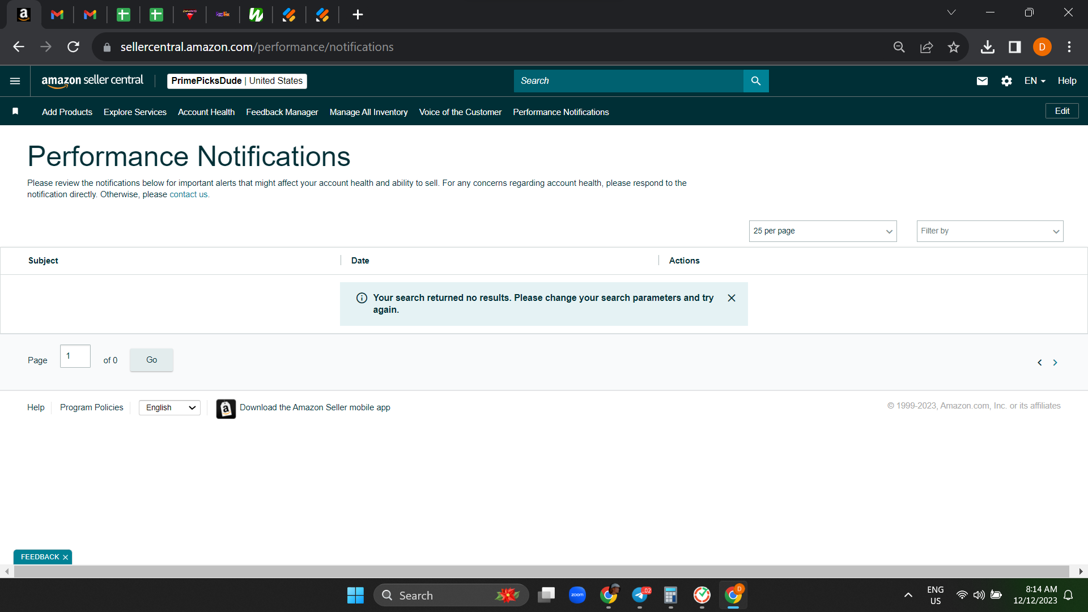The image size is (1088, 612).
Task: Click the Date column header
Action: coord(360,261)
